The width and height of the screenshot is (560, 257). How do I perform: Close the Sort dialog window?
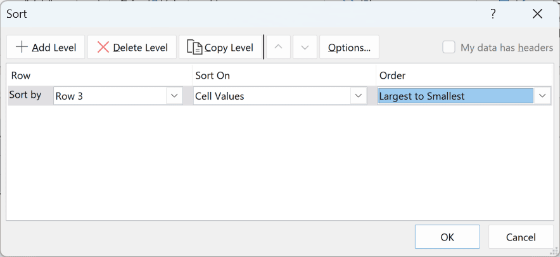[537, 14]
